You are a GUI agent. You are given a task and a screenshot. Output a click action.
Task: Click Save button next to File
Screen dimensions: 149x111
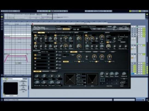(99, 29)
